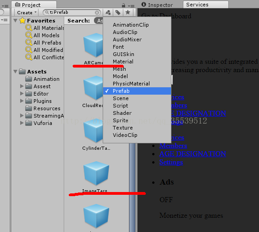Image resolution: width=259 pixels, height=232 pixels.
Task: Select the Resources folder
Action: click(43, 108)
